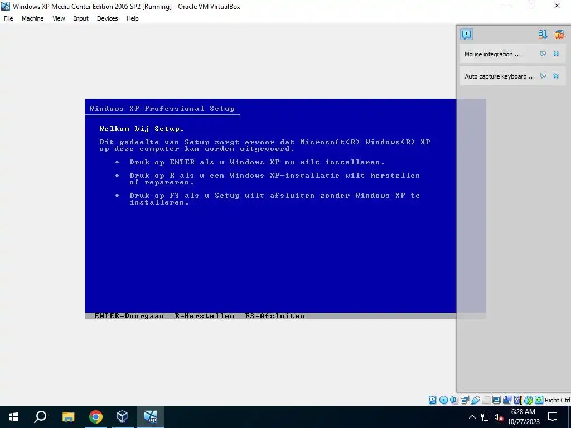Open the Input menu
Viewport: 571px width, 428px height.
[x=81, y=18]
